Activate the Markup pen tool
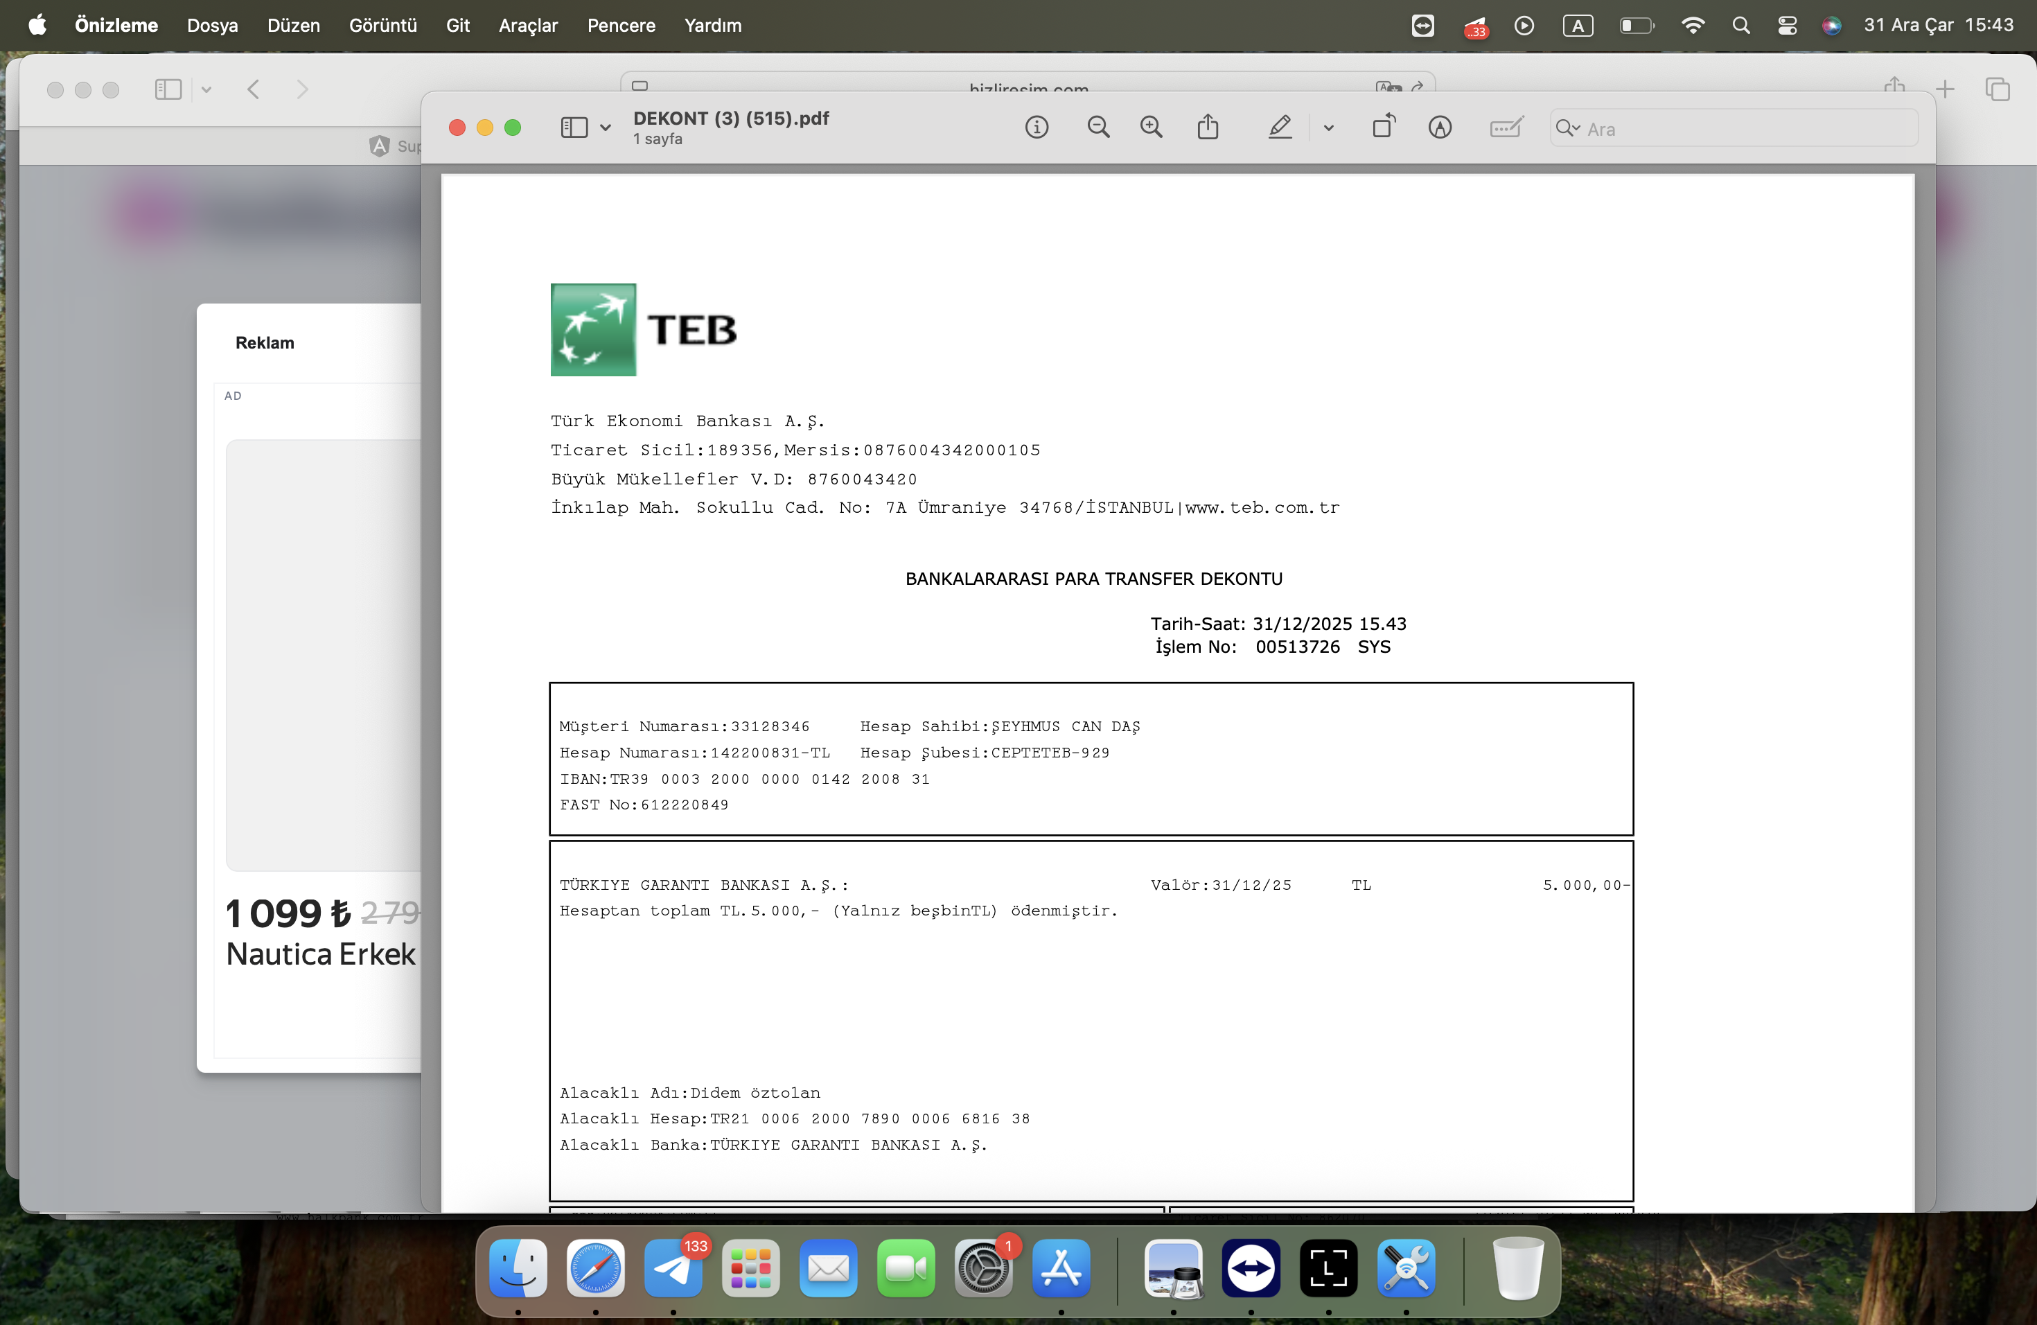This screenshot has height=1325, width=2037. 1280,128
